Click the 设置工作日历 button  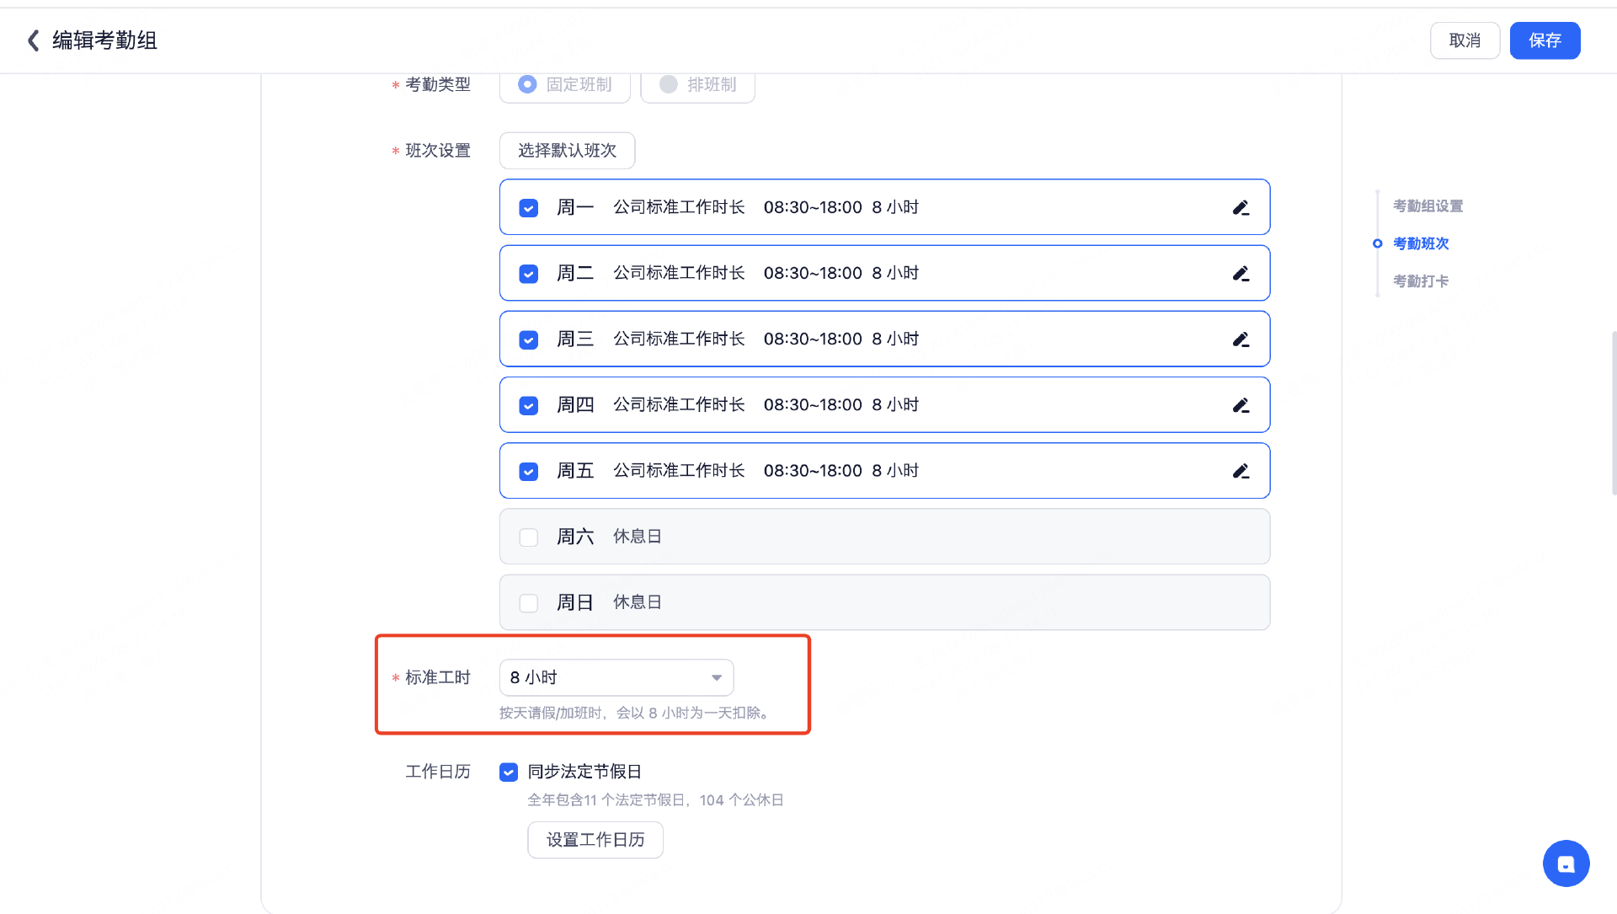(x=595, y=840)
